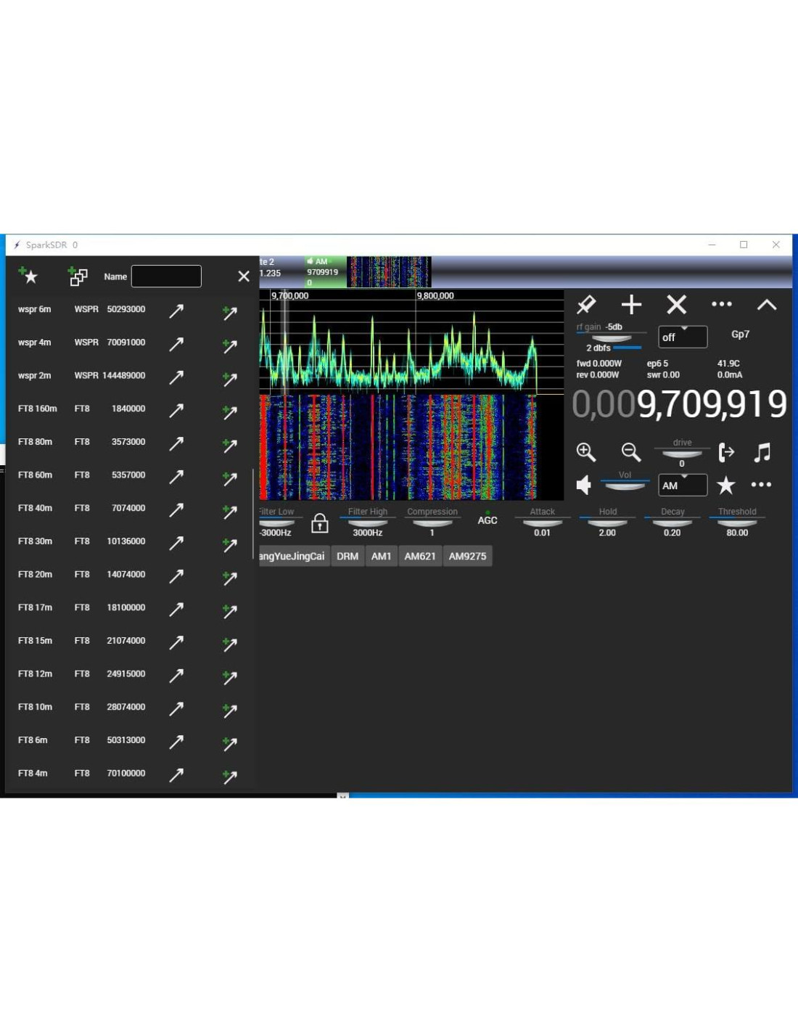The width and height of the screenshot is (798, 1032).
Task: Open the AM mode dropdown
Action: point(682,485)
